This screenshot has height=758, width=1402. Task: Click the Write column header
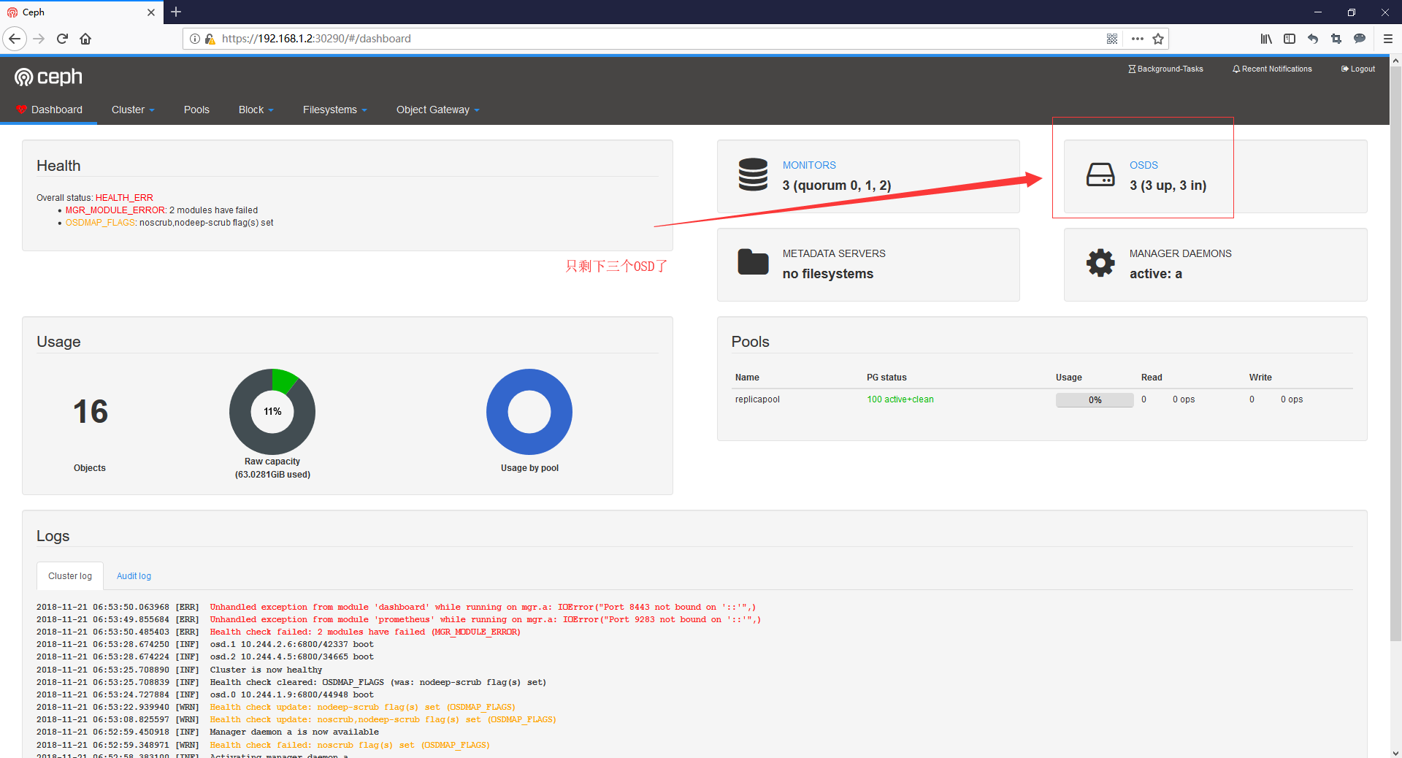tap(1260, 378)
